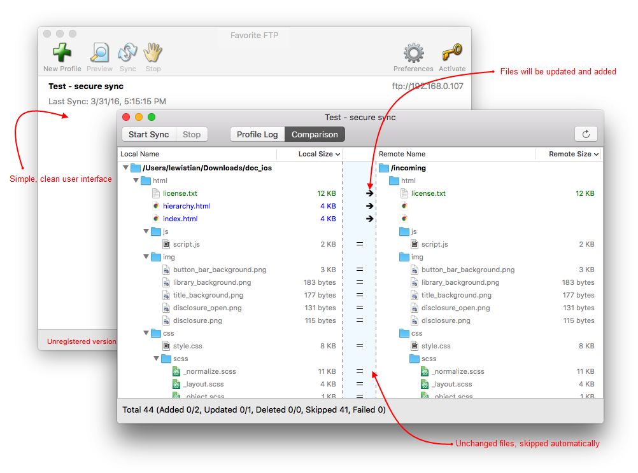The image size is (638, 473).
Task: Click the local html folder icon
Action: [146, 181]
